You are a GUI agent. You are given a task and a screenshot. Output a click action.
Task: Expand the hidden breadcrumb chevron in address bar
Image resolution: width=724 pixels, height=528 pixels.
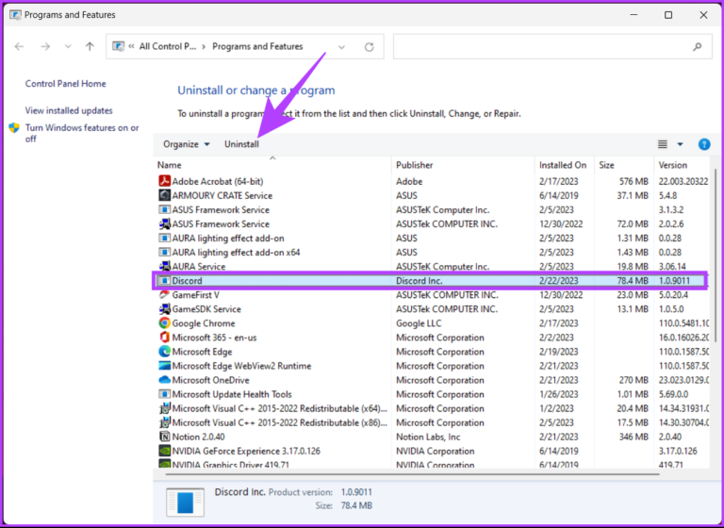point(131,46)
